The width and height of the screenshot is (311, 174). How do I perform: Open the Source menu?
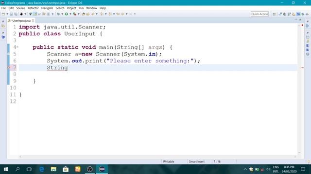coord(20,8)
